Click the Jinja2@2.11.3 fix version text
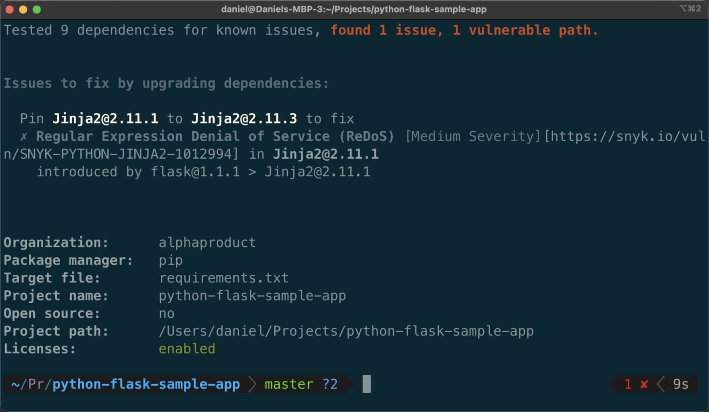 pyautogui.click(x=244, y=119)
